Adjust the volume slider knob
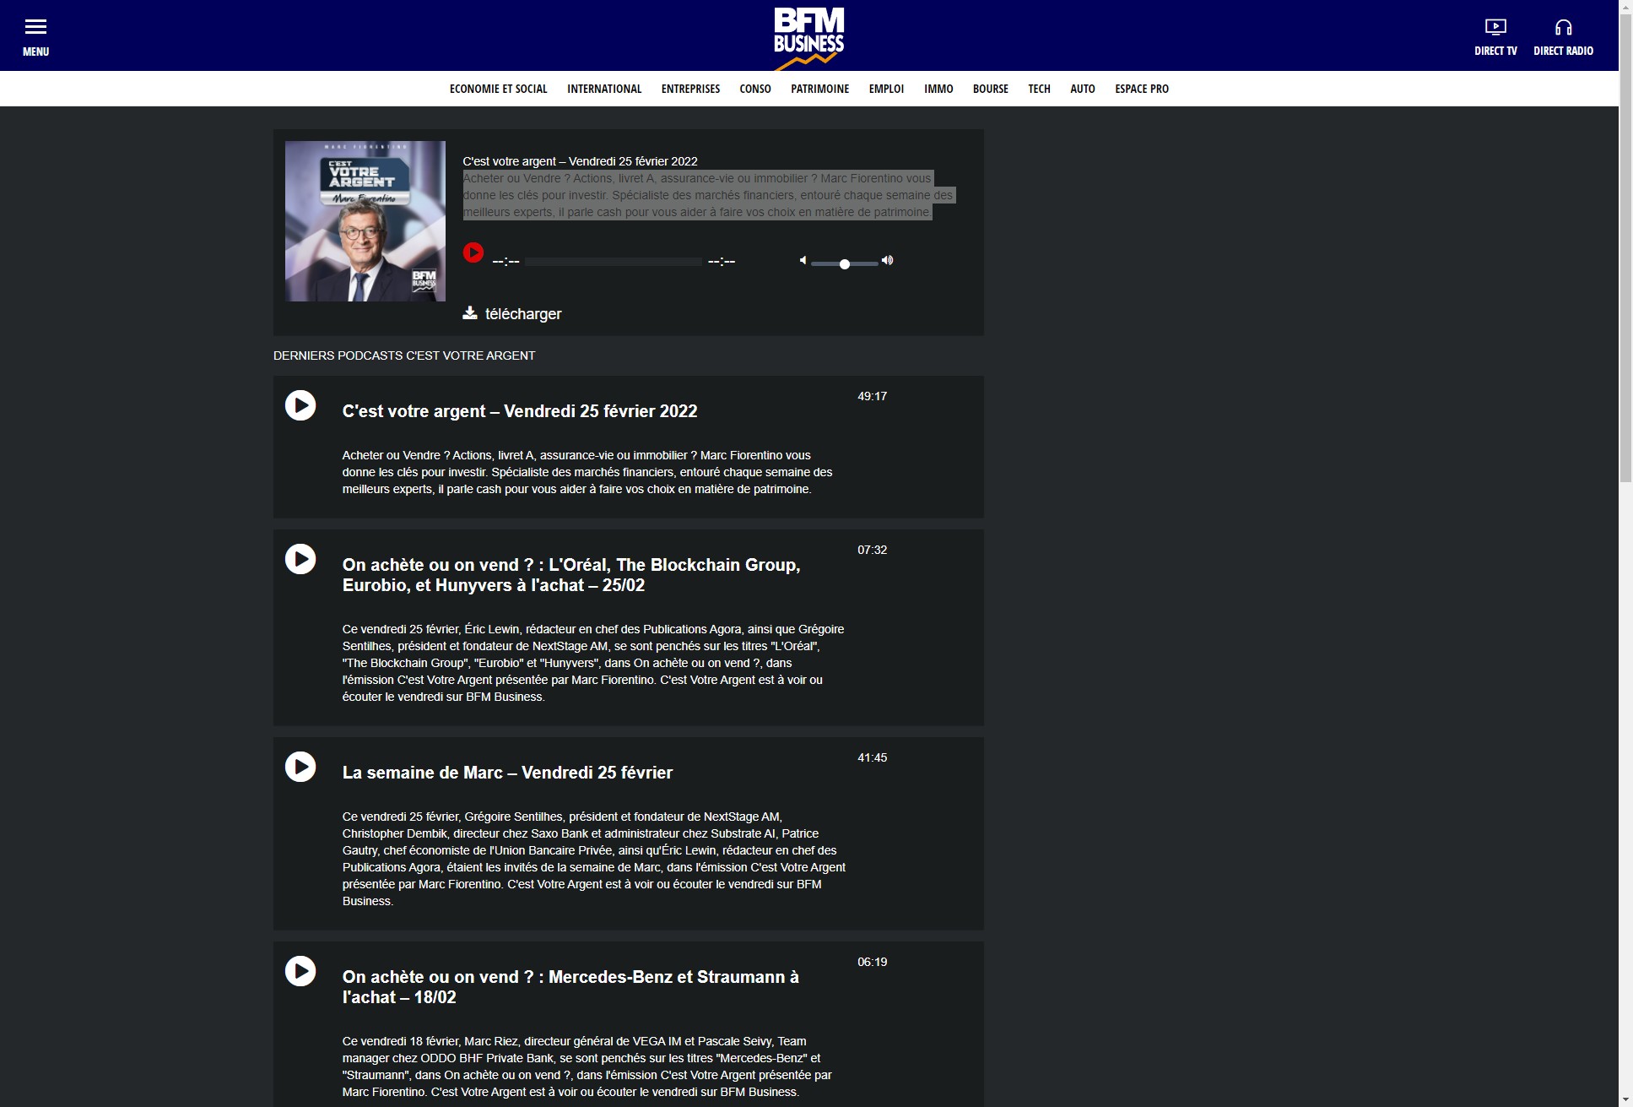Image resolution: width=1633 pixels, height=1107 pixels. (x=844, y=264)
